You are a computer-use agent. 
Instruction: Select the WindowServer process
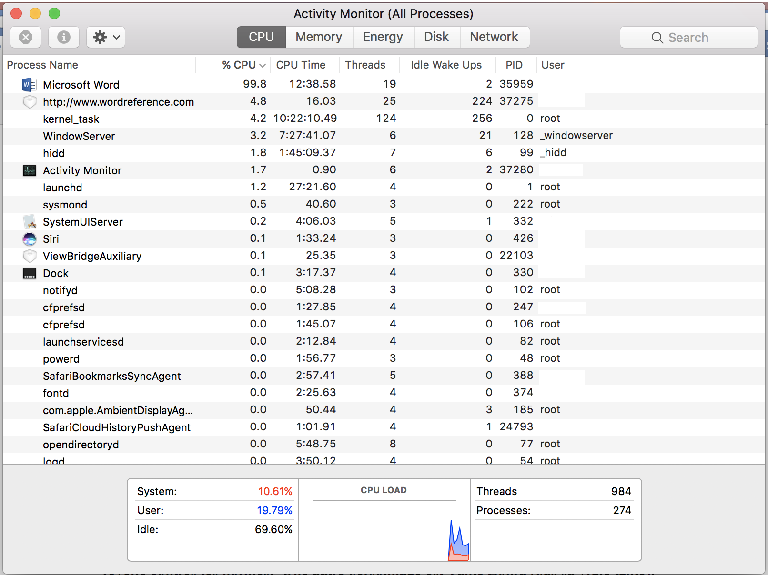pyautogui.click(x=384, y=136)
